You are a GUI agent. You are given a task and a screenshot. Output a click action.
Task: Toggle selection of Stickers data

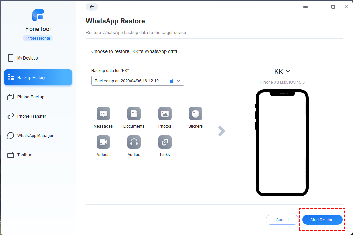(195, 114)
